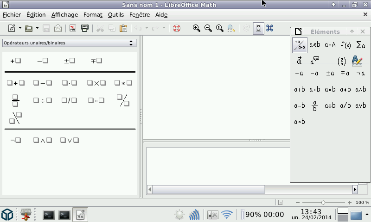The image size is (371, 222).
Task: Click the a∧b logical AND element
Action: pyautogui.click(x=361, y=89)
